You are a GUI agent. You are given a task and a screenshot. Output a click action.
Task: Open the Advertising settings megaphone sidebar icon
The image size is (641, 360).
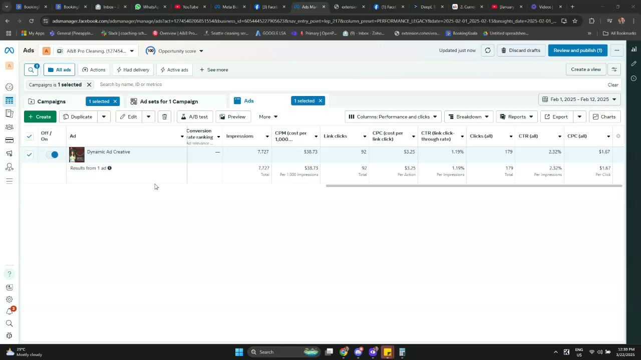[9, 153]
